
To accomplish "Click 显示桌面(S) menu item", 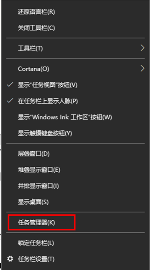I will [75, 202].
